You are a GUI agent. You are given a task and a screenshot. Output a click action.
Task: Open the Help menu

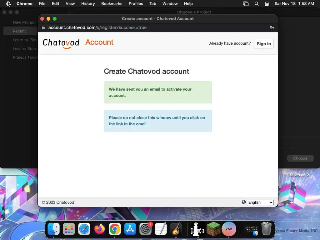[188, 4]
